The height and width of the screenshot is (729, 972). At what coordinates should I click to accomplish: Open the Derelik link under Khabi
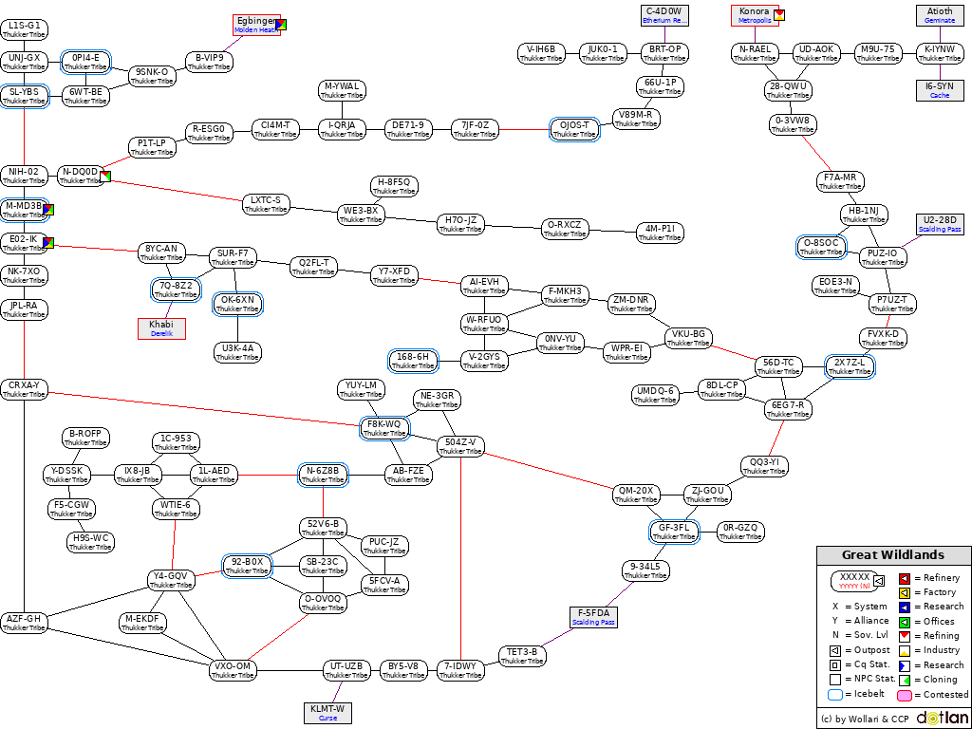pos(160,334)
